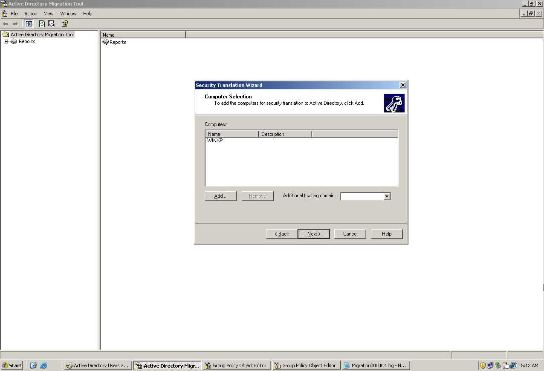Viewport: 544px width, 371px height.
Task: Click the Refresh icon on the MMC toolbar
Action: [x=42, y=24]
